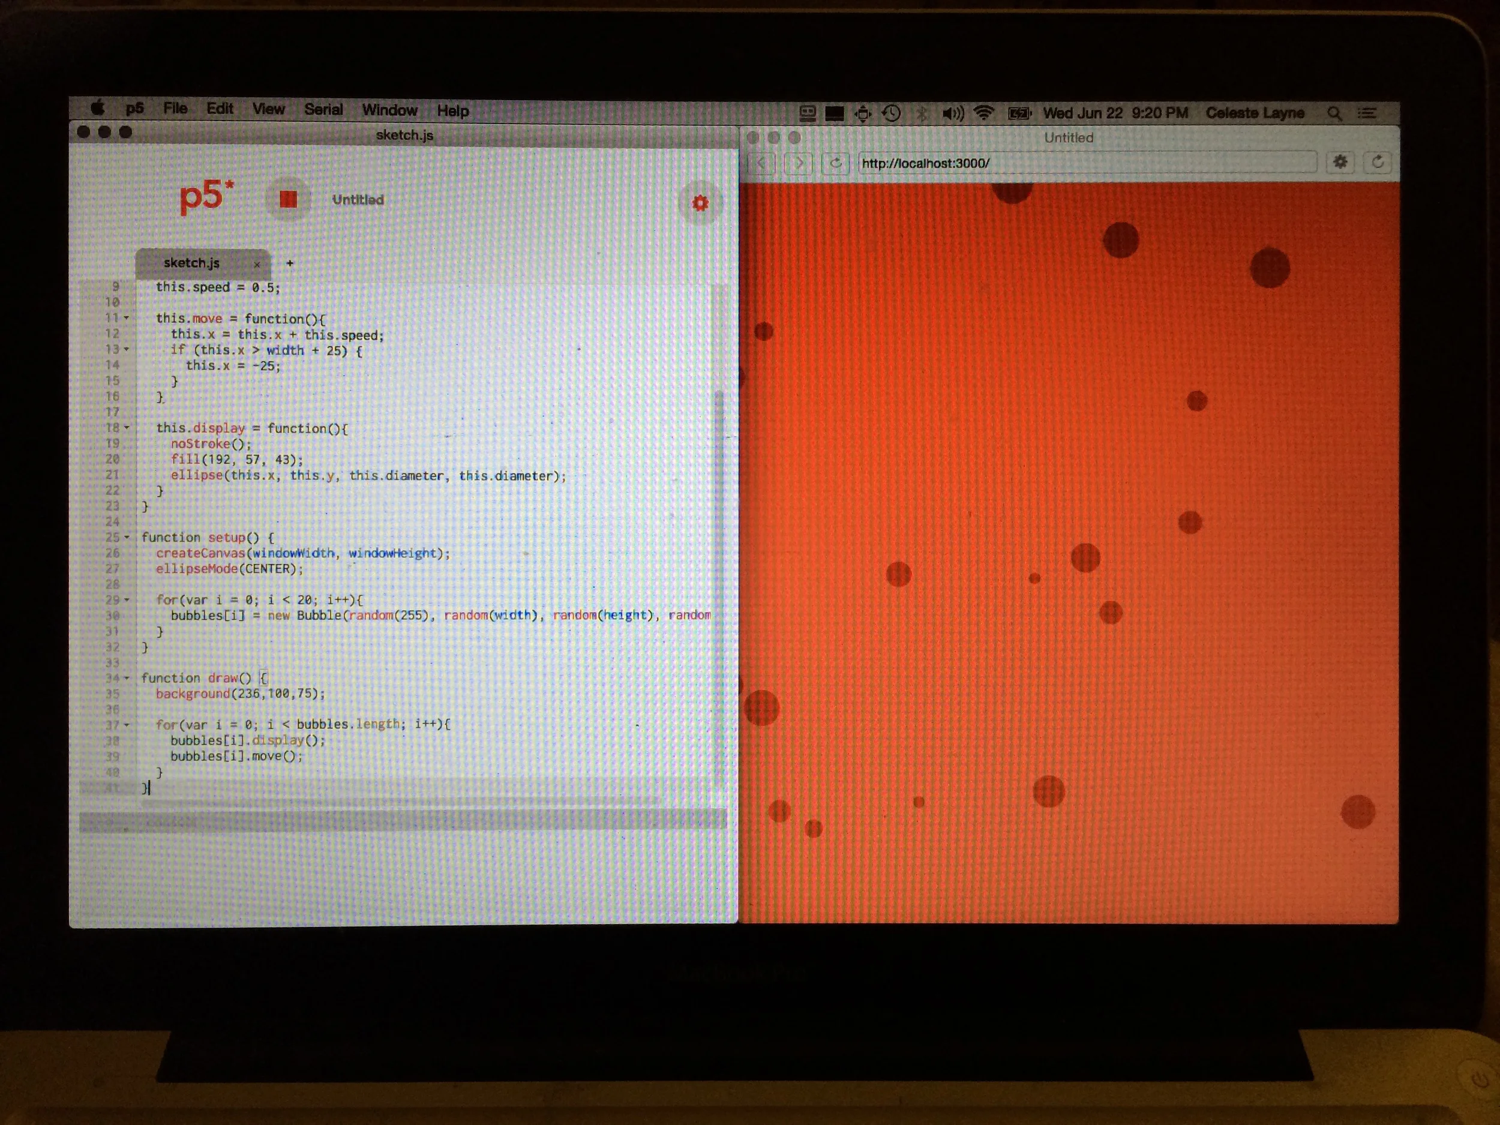Open p5 editor settings gear
This screenshot has height=1125, width=1500.
coord(700,203)
